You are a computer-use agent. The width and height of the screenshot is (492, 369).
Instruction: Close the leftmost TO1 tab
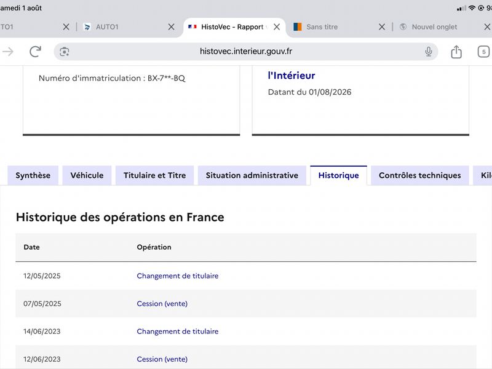pos(66,27)
